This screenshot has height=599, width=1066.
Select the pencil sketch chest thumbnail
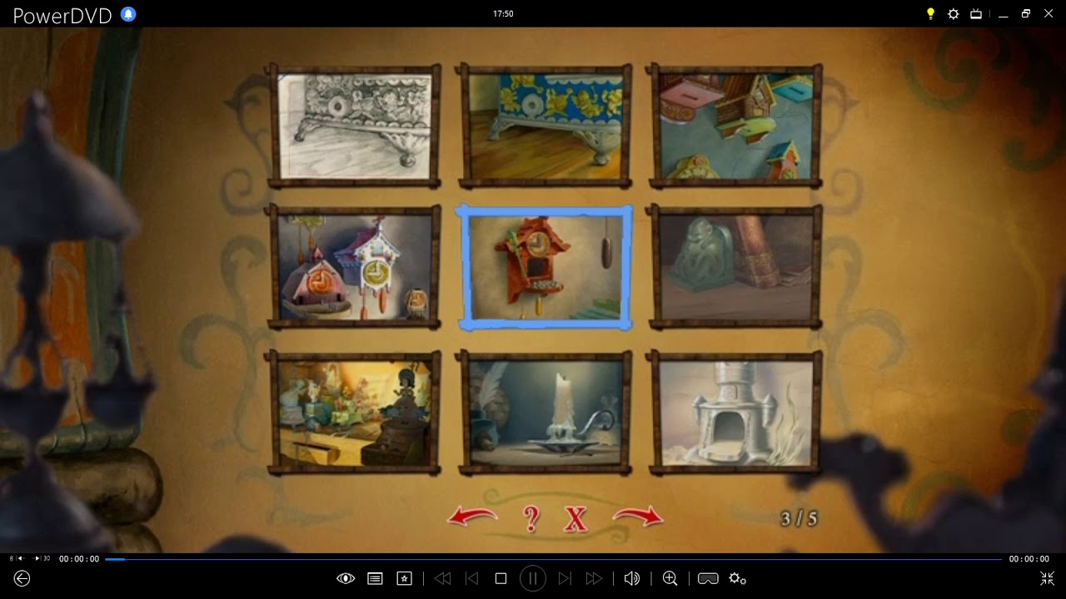click(x=355, y=126)
